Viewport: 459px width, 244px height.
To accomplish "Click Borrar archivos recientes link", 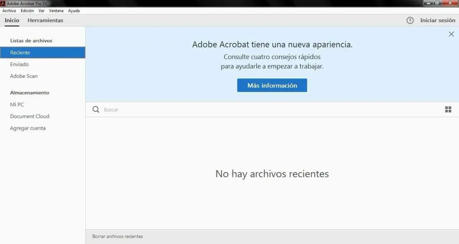I will tap(118, 236).
